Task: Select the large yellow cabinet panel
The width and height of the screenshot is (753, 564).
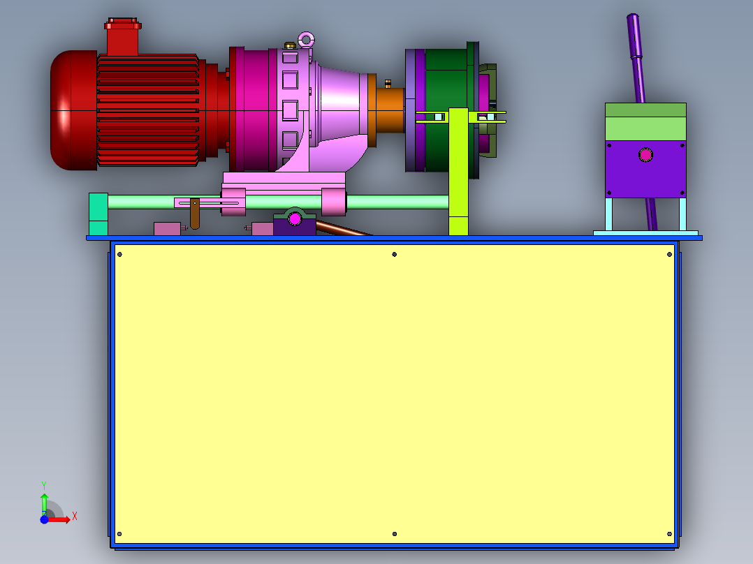Action: [x=394, y=394]
